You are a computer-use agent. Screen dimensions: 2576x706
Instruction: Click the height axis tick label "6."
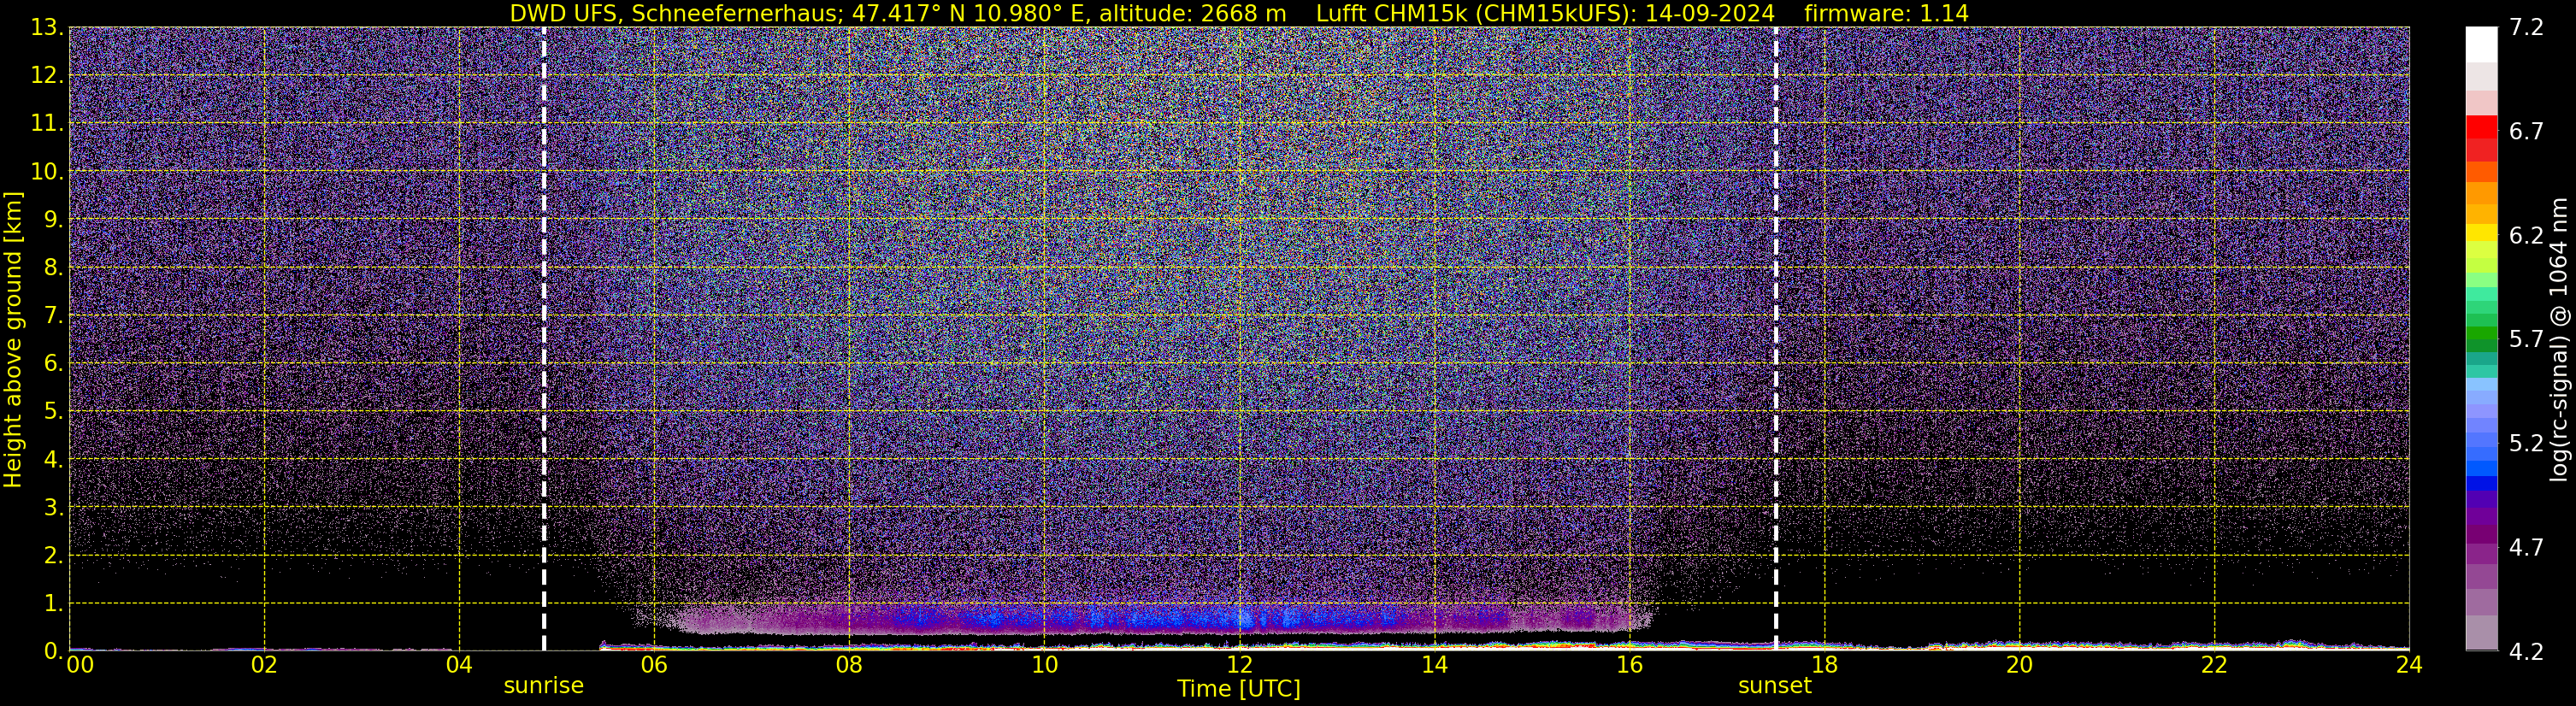coord(52,364)
